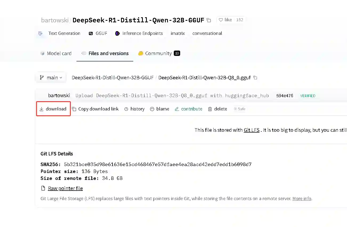Click the Inference Endpoints icon
347x227 pixels.
pos(117,34)
